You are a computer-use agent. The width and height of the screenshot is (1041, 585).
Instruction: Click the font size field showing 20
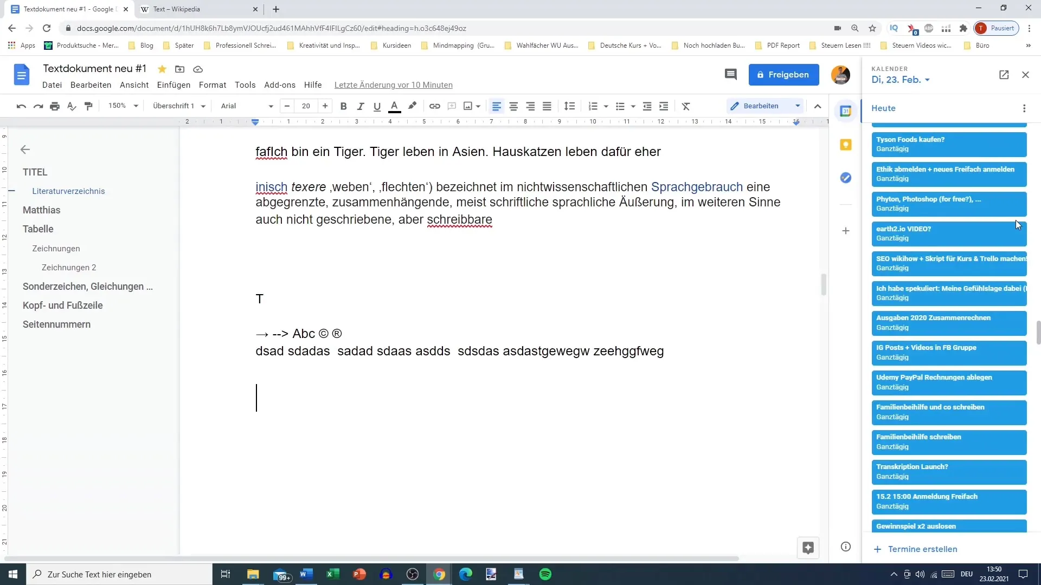306,106
